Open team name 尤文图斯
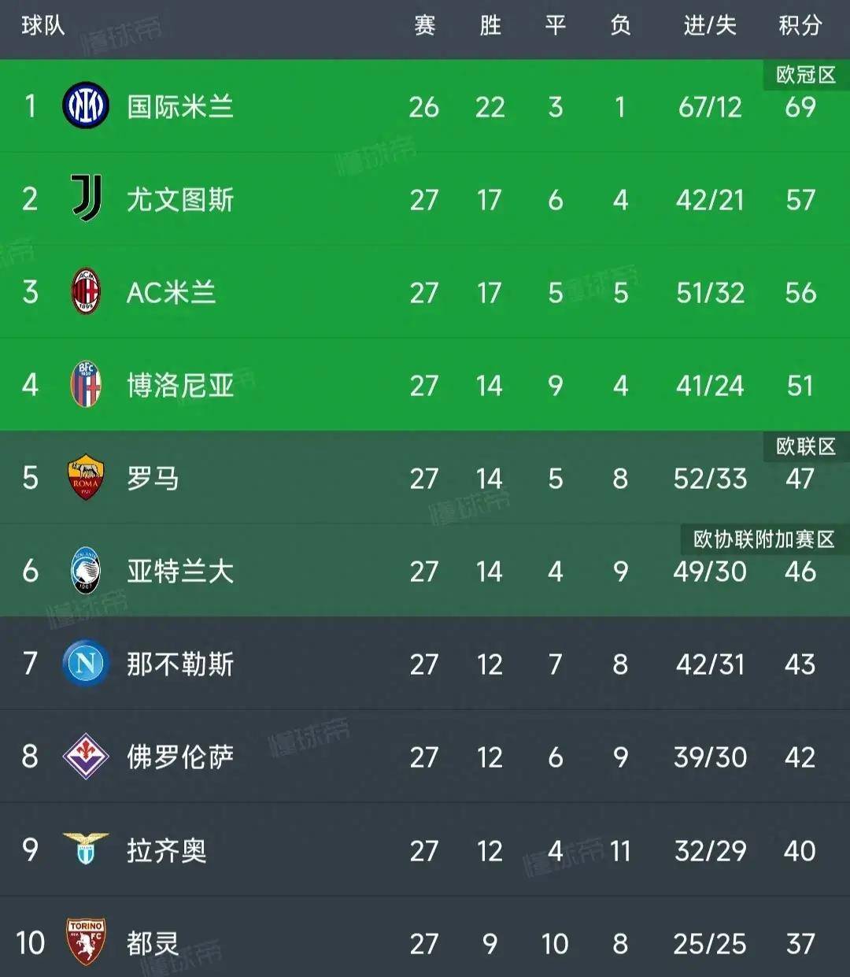 pos(180,200)
